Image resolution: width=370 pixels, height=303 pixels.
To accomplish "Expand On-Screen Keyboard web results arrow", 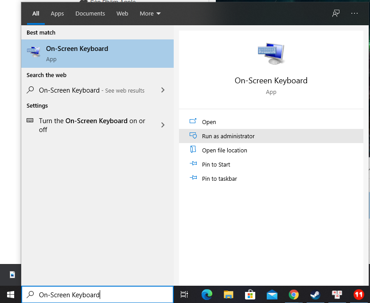I will 163,90.
